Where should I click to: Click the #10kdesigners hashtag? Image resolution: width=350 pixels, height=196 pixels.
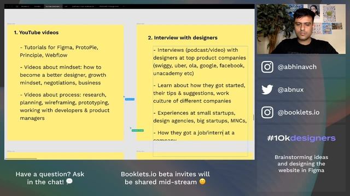point(301,138)
